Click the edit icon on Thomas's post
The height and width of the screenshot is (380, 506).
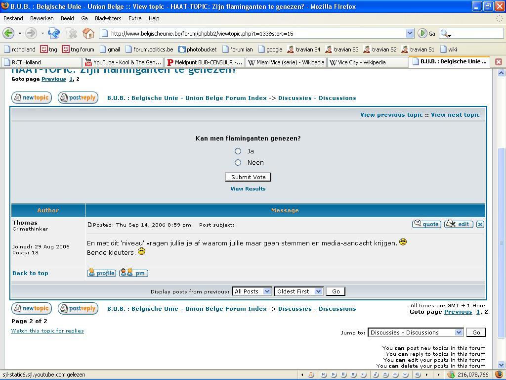459,224
